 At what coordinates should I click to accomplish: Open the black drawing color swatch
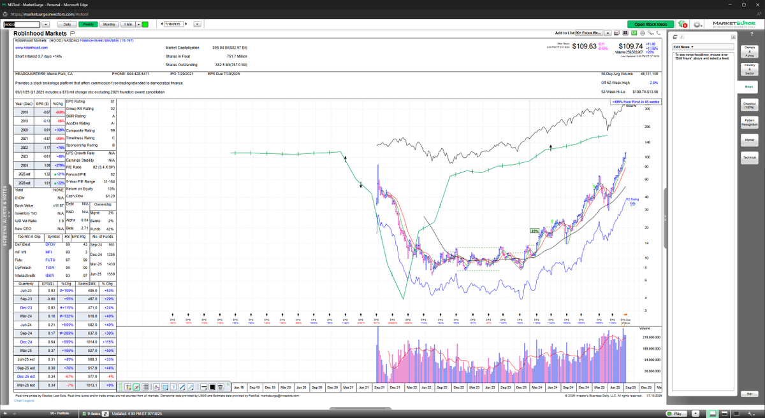pyautogui.click(x=212, y=387)
